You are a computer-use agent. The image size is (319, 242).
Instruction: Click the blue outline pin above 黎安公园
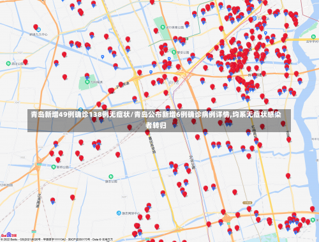(169, 59)
